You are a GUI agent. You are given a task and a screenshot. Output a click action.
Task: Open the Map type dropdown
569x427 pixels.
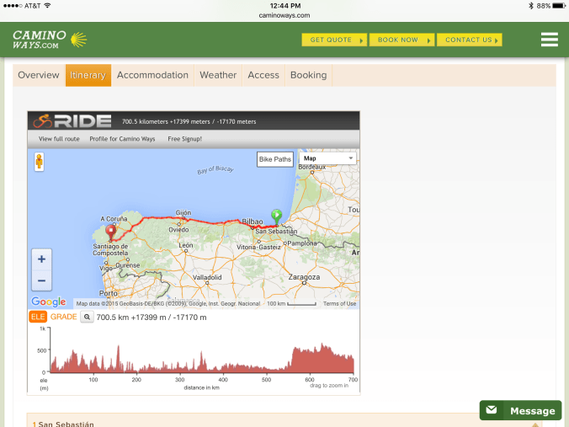click(x=327, y=158)
